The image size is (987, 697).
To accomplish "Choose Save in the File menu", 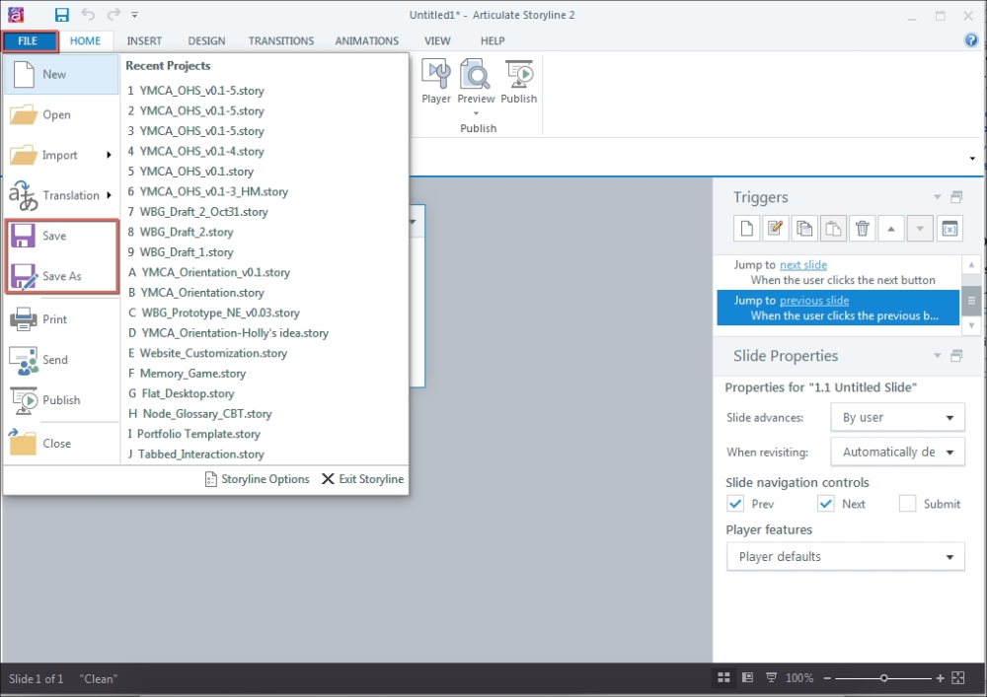I will (x=61, y=236).
